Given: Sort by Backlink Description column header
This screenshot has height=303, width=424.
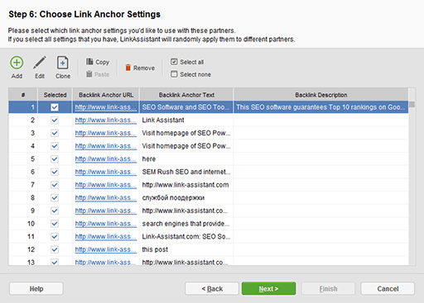Looking at the screenshot, I should click(x=321, y=95).
